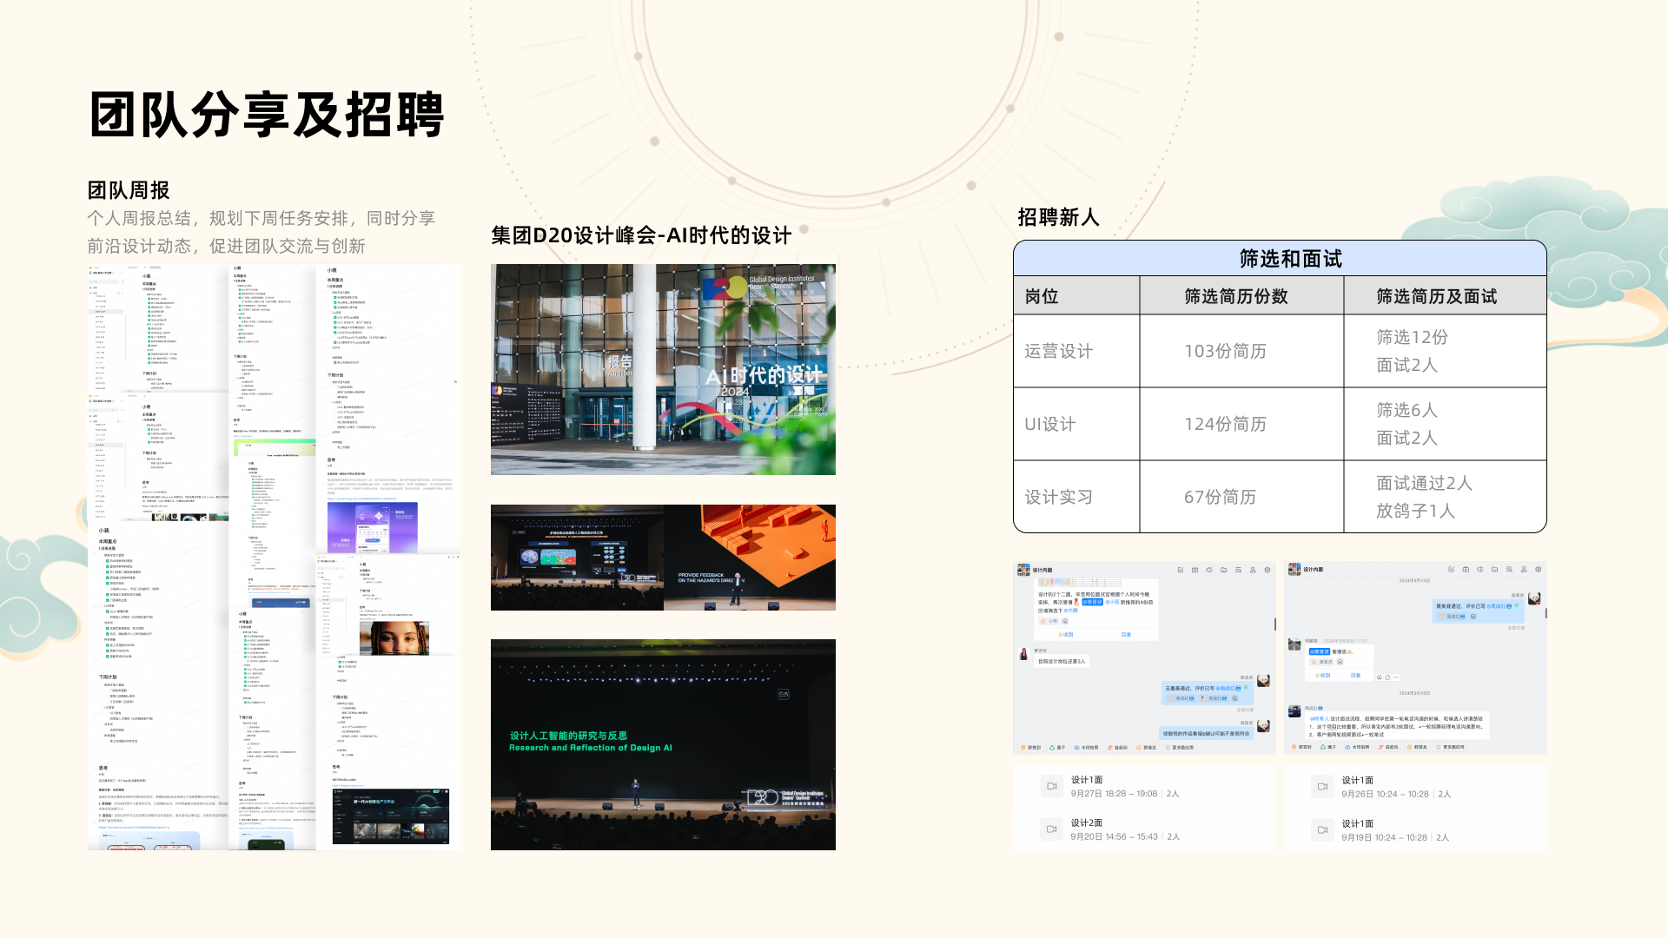Click video icon for 设计1面 9月27日 meeting
The height and width of the screenshot is (938, 1668).
click(1051, 786)
